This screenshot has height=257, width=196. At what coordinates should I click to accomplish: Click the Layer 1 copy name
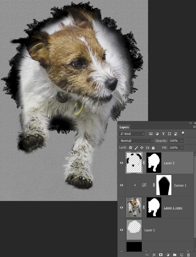[x=173, y=208]
